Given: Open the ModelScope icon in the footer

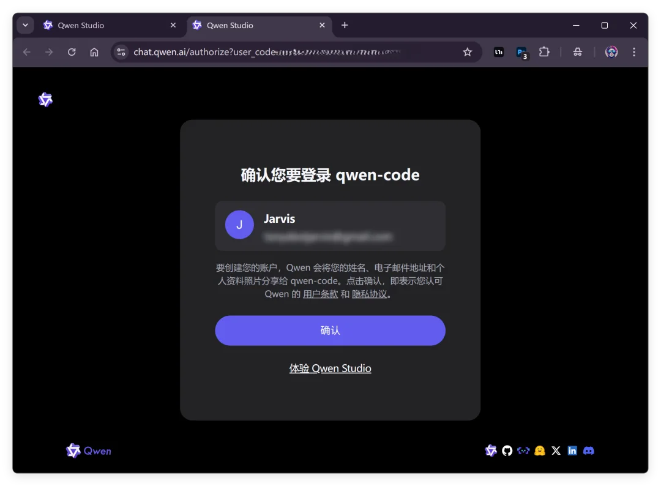Looking at the screenshot, I should point(524,450).
